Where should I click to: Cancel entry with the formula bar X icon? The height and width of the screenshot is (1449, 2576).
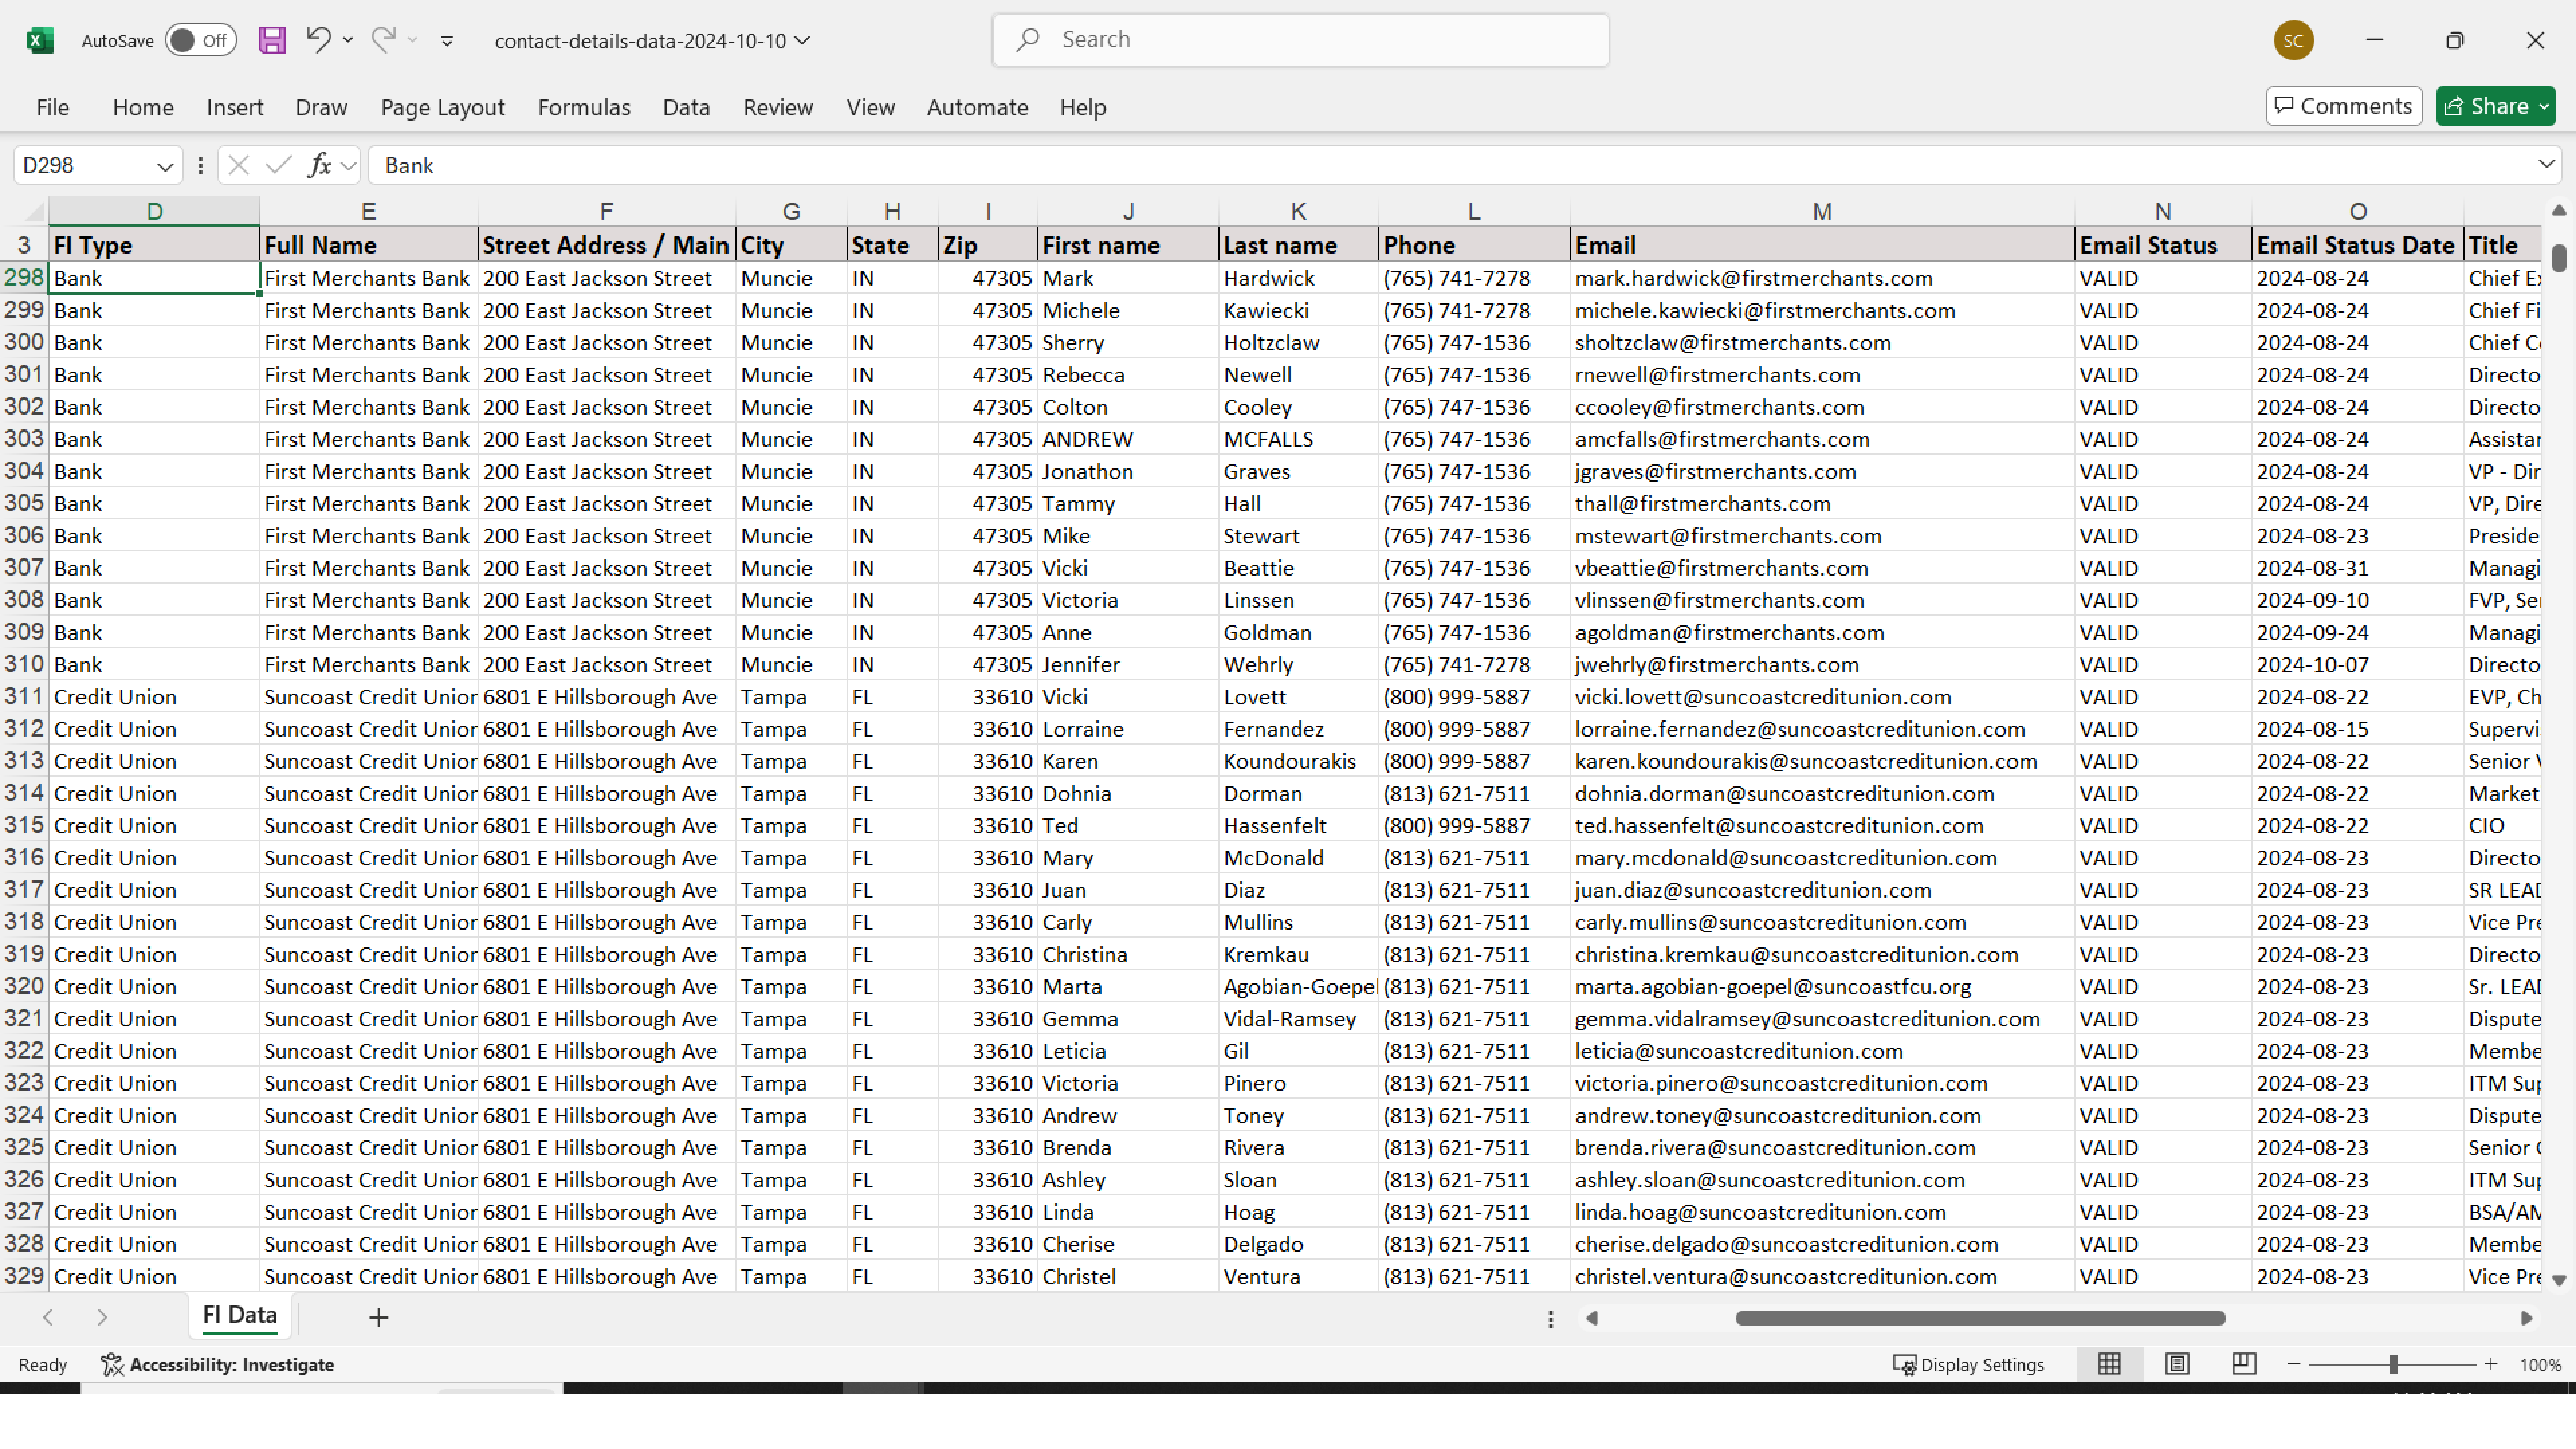(x=238, y=165)
